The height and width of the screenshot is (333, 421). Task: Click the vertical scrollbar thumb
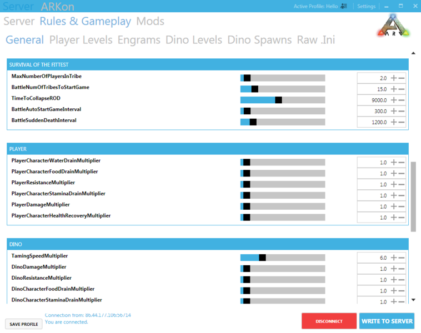[x=413, y=196]
